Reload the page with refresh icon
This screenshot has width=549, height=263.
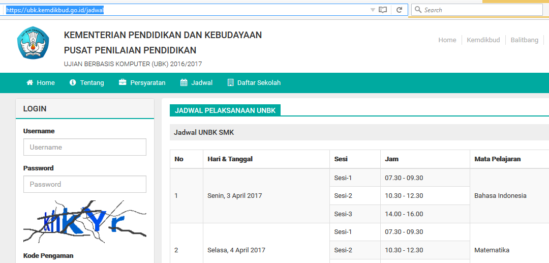click(399, 10)
